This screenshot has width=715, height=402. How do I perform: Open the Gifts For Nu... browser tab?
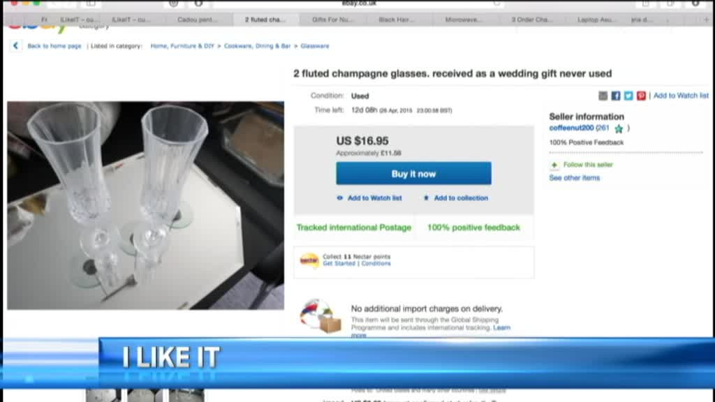pyautogui.click(x=332, y=20)
